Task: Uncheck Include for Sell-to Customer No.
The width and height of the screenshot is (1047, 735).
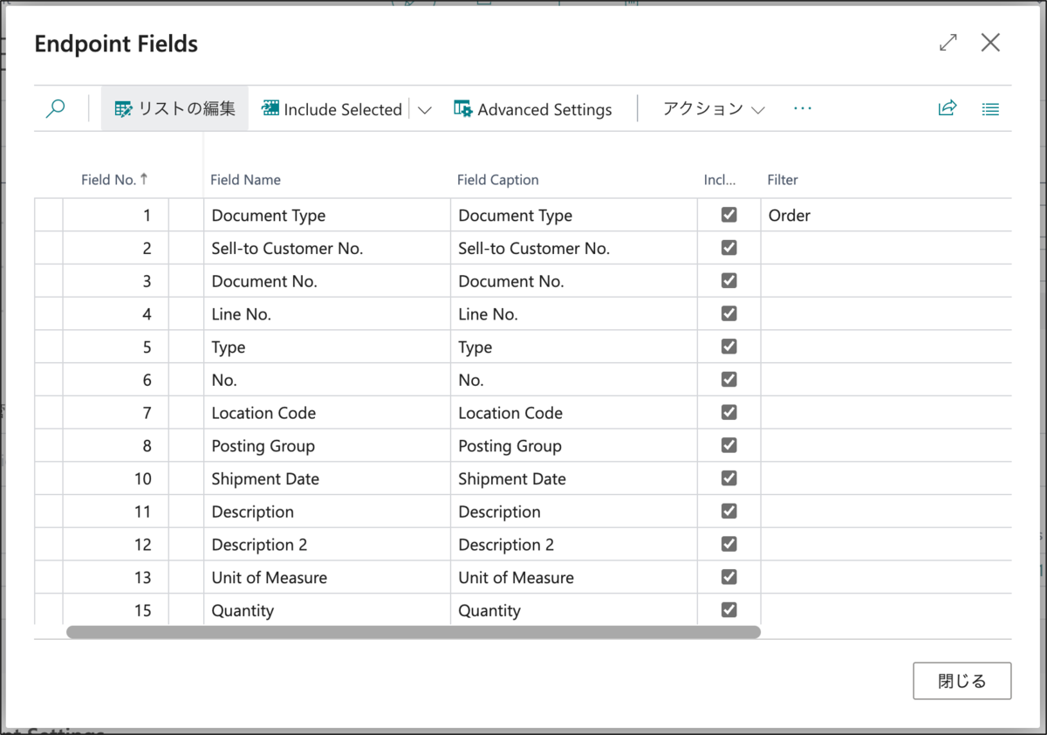Action: coord(729,248)
